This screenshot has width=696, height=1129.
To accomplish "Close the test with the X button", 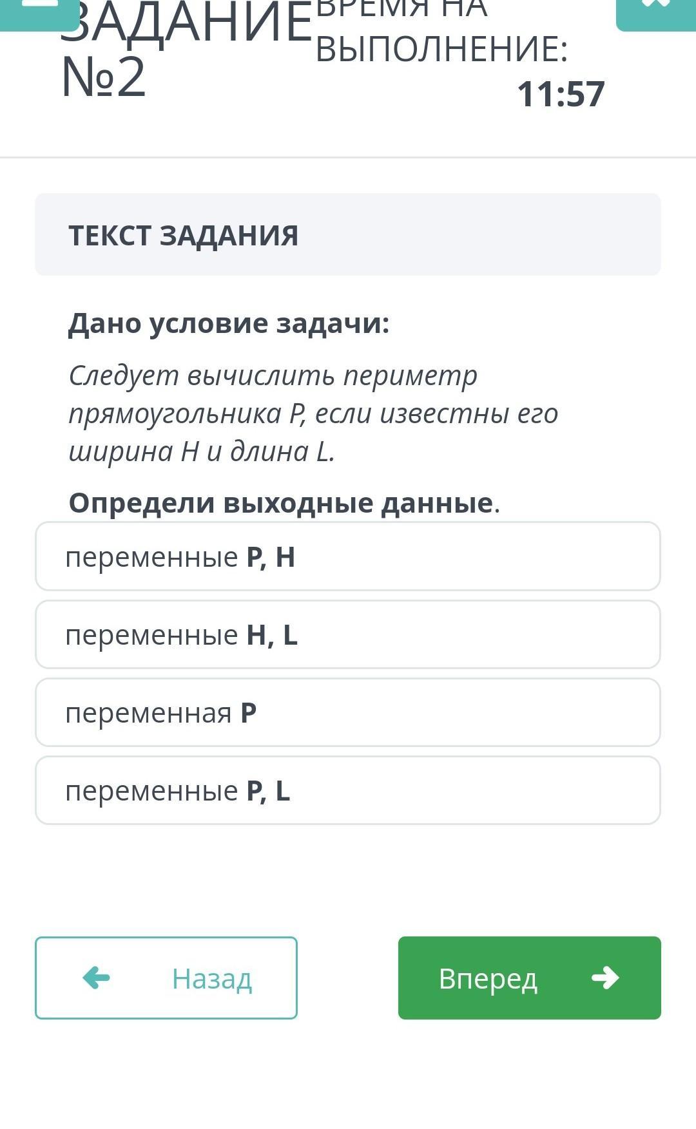I will 655,13.
